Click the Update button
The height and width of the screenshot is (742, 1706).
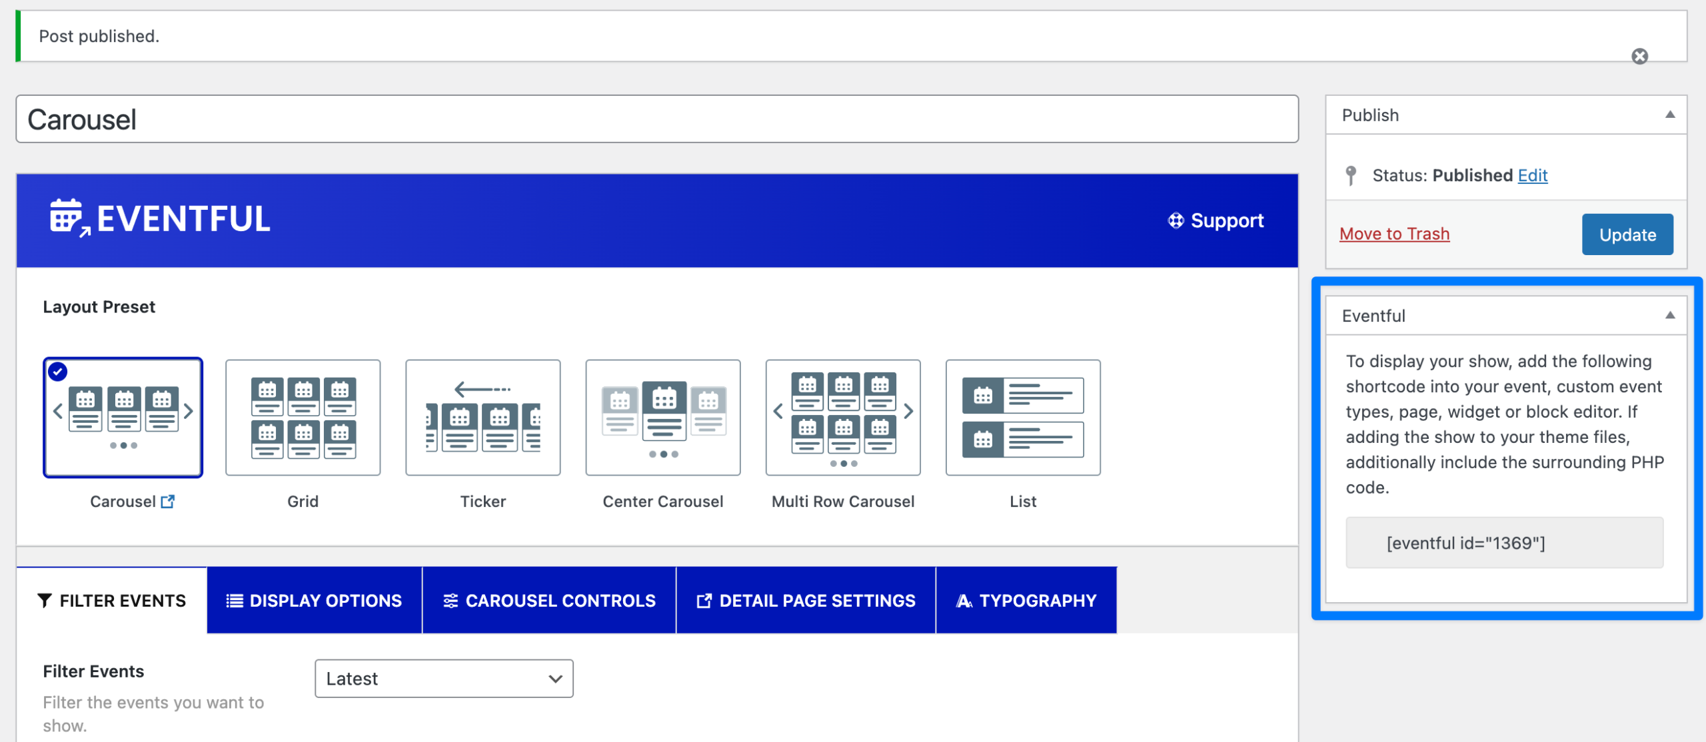click(1627, 234)
